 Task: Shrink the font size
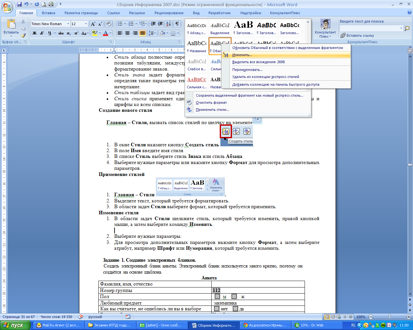tap(100, 24)
